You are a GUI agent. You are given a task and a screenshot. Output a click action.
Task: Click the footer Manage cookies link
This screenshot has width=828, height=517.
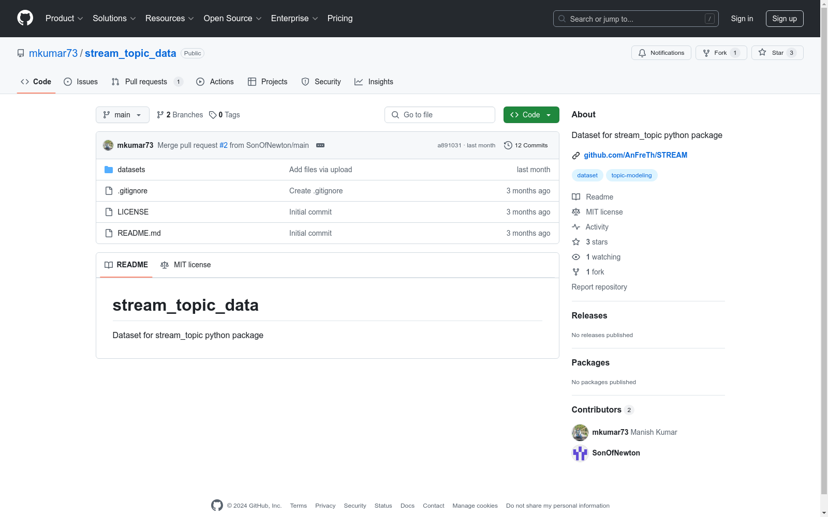[475, 506]
